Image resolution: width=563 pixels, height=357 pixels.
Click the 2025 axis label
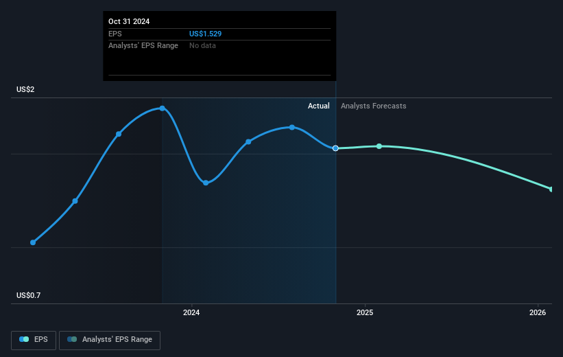pos(365,312)
